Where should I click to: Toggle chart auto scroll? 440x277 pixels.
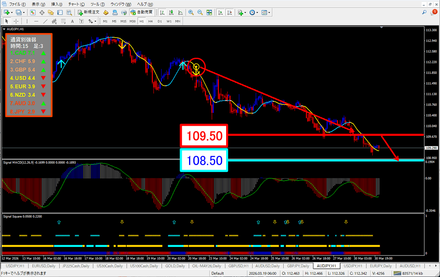tap(221, 12)
